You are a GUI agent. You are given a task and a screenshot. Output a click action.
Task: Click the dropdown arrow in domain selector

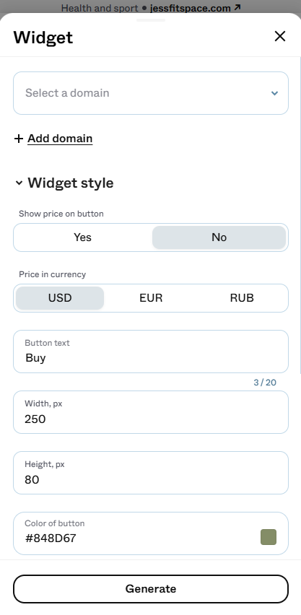click(x=275, y=93)
